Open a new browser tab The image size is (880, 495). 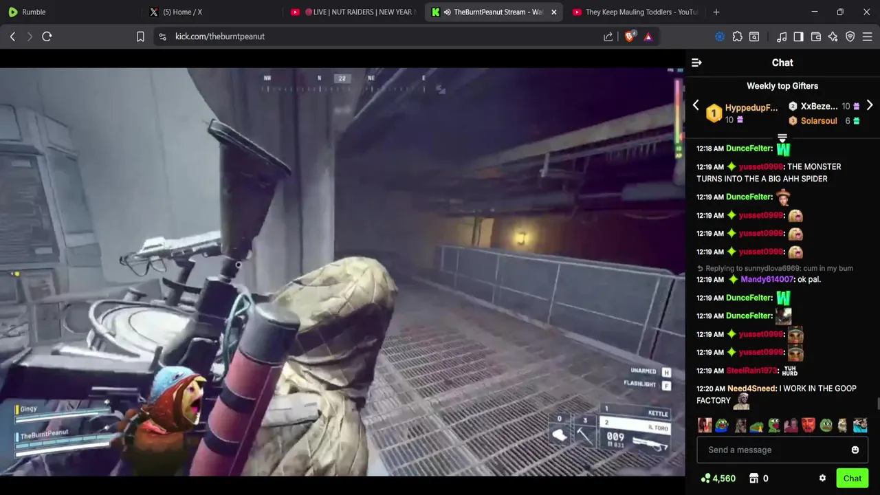(x=716, y=12)
